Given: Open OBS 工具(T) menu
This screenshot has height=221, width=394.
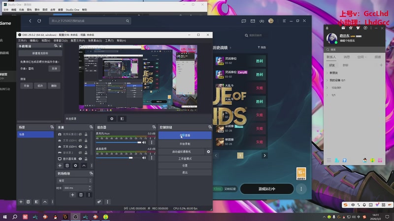Looking at the screenshot, I should pyautogui.click(x=109, y=41).
